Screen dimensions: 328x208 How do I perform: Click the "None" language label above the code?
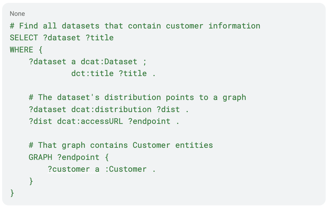point(17,13)
